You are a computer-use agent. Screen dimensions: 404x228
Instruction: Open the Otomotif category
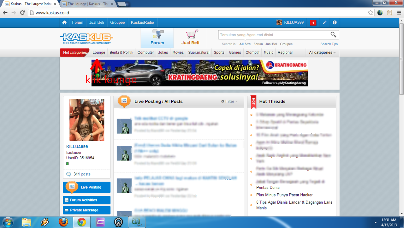click(252, 52)
